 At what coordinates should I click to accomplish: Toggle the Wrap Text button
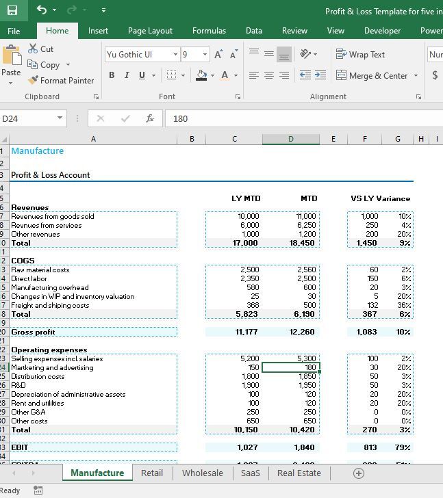tap(360, 54)
